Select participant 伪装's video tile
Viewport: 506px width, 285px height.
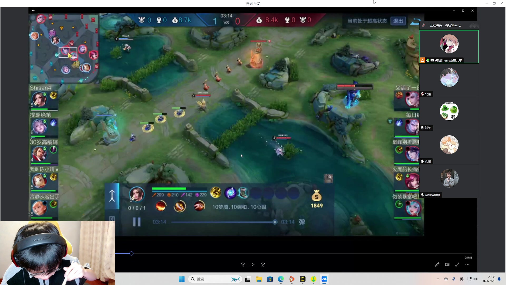(449, 148)
